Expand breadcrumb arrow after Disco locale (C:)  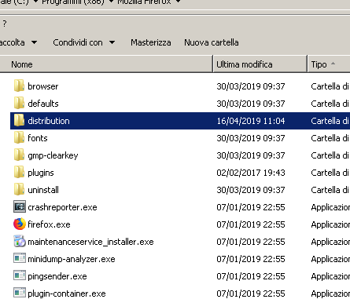[x=35, y=2]
